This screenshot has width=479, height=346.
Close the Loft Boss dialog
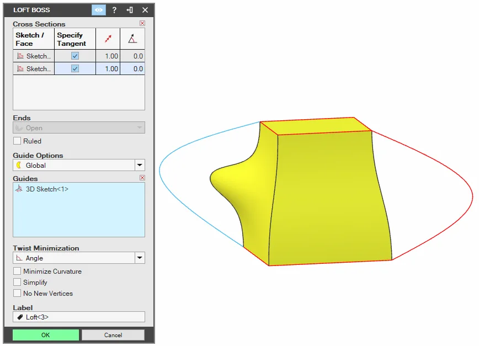coord(145,10)
